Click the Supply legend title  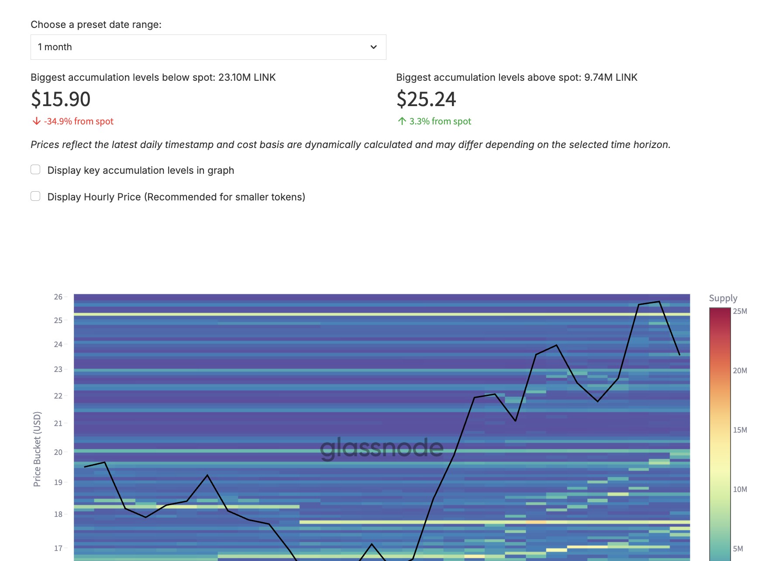pos(723,298)
